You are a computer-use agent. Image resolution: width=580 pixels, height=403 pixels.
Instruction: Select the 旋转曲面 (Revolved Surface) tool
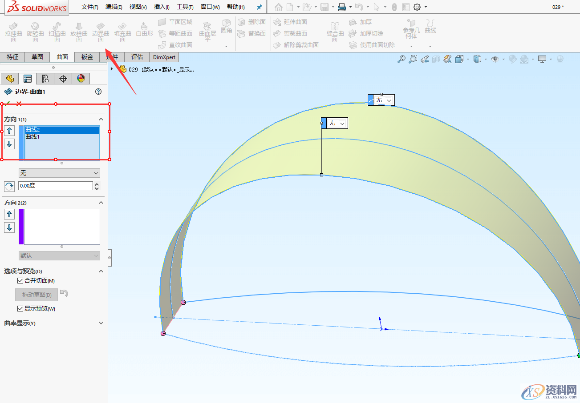tap(35, 32)
